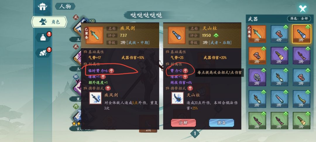Select the blue 4阶 weapon in the list
The height and width of the screenshot is (142, 316).
point(279,34)
